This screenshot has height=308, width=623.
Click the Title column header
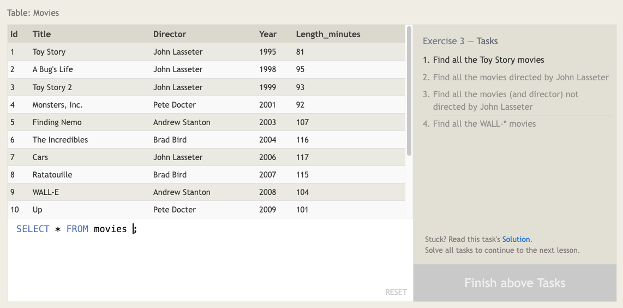tap(41, 34)
